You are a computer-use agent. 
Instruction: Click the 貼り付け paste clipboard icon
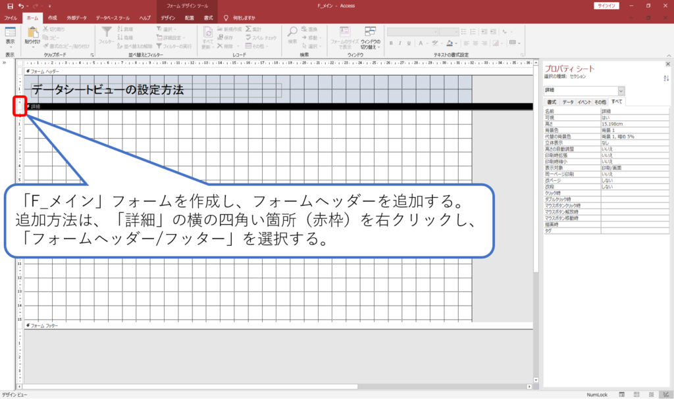pos(32,33)
